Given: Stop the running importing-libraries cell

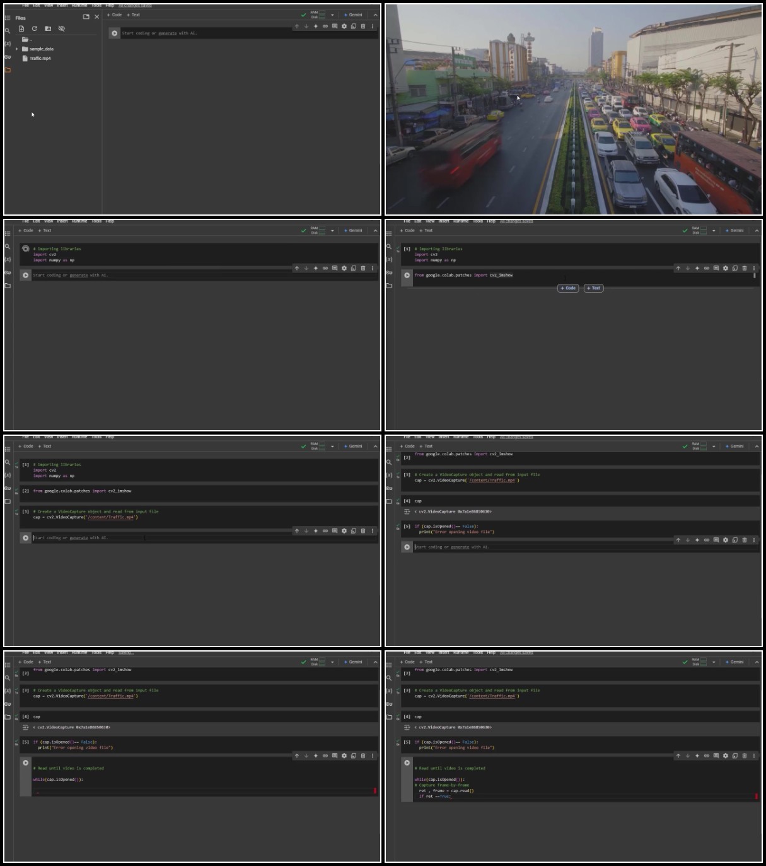Looking at the screenshot, I should click(26, 249).
